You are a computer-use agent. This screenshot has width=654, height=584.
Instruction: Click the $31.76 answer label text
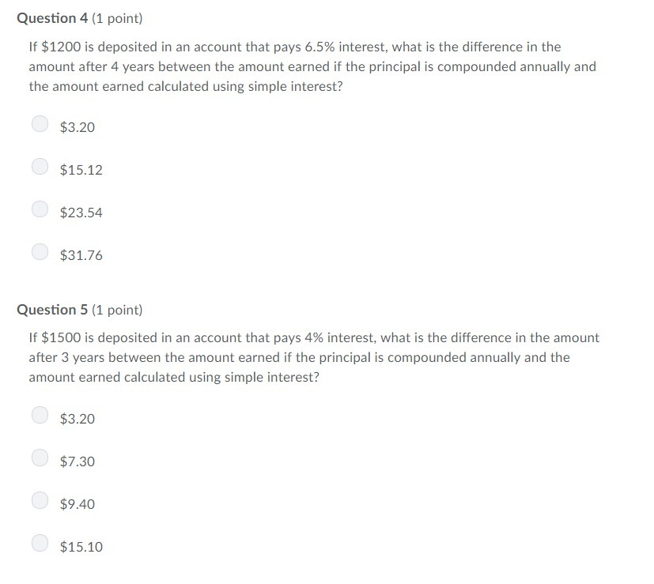point(81,255)
